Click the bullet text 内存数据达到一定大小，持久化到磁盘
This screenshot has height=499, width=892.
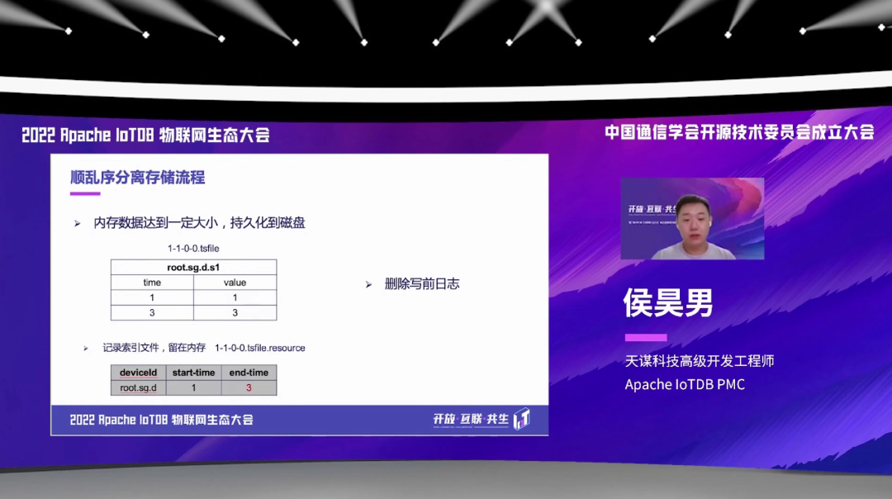(x=200, y=222)
